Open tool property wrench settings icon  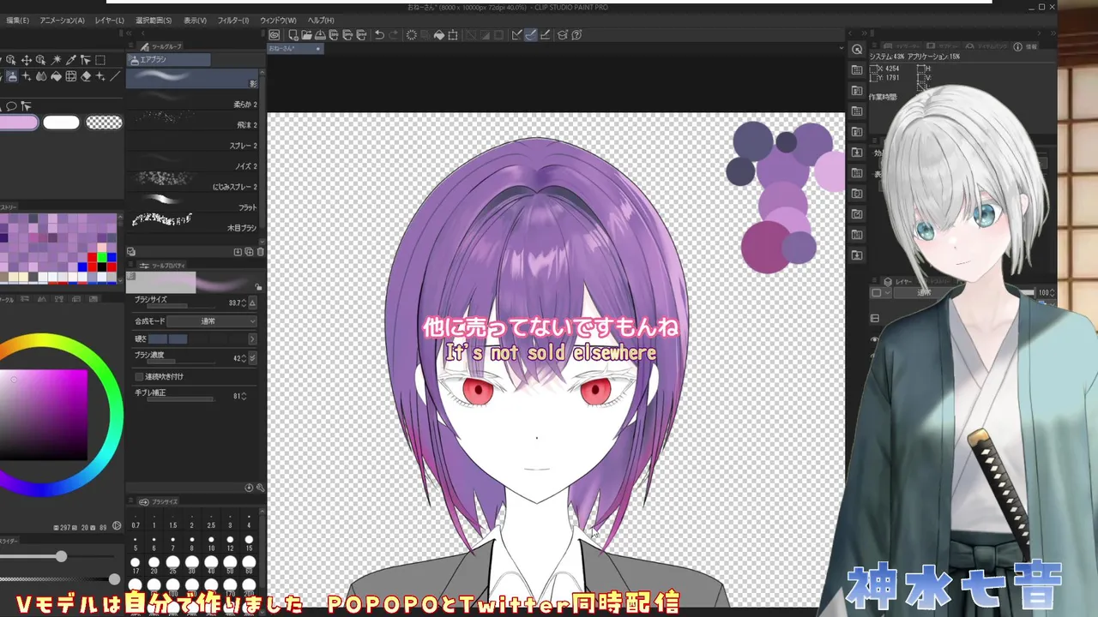260,488
